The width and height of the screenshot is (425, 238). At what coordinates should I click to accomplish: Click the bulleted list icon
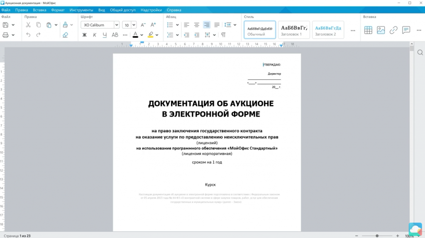click(170, 25)
